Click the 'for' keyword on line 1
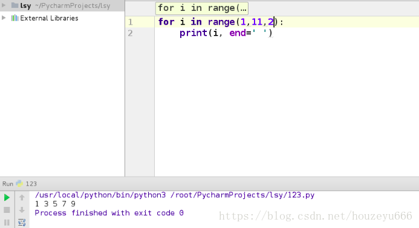 click(166, 22)
